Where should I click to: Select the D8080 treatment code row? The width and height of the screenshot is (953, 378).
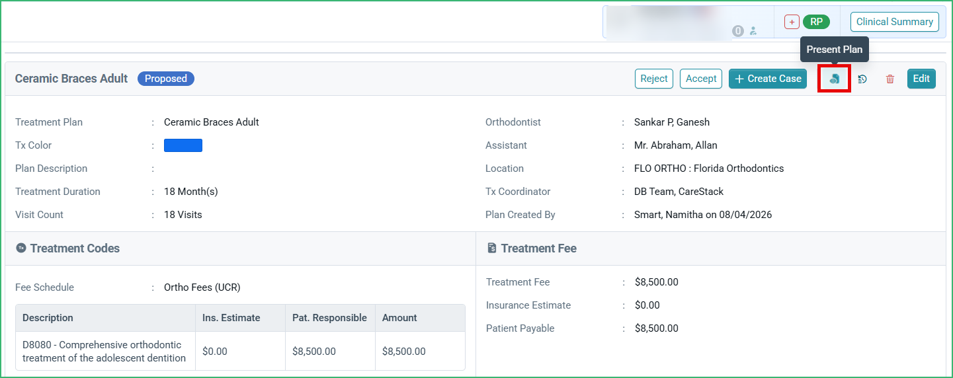[240, 351]
